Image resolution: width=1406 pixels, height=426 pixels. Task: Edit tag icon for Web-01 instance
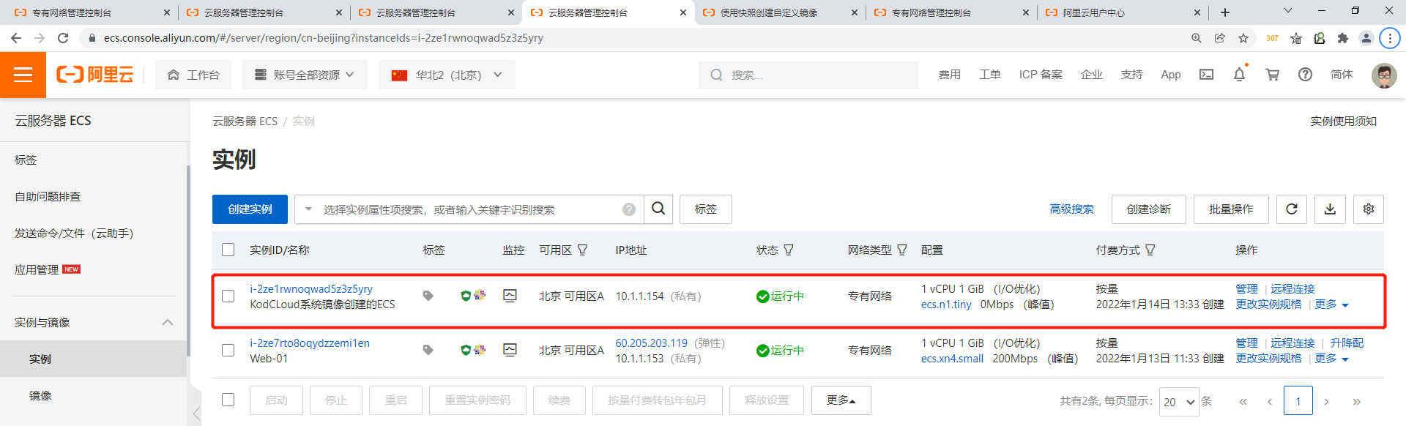point(428,350)
